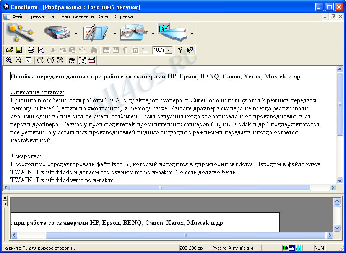Click the bottom pane scroll down arrow
The height and width of the screenshot is (253, 346).
pos(337,228)
